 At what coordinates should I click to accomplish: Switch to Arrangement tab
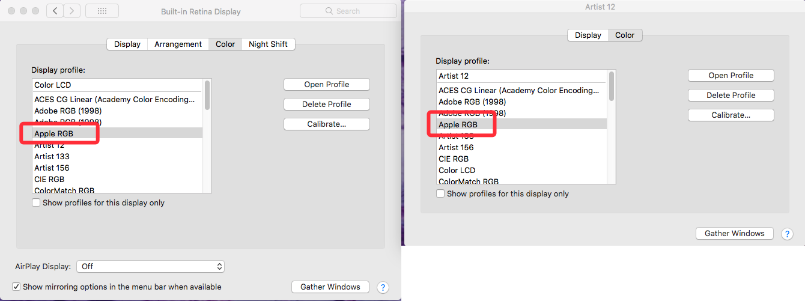click(x=178, y=44)
